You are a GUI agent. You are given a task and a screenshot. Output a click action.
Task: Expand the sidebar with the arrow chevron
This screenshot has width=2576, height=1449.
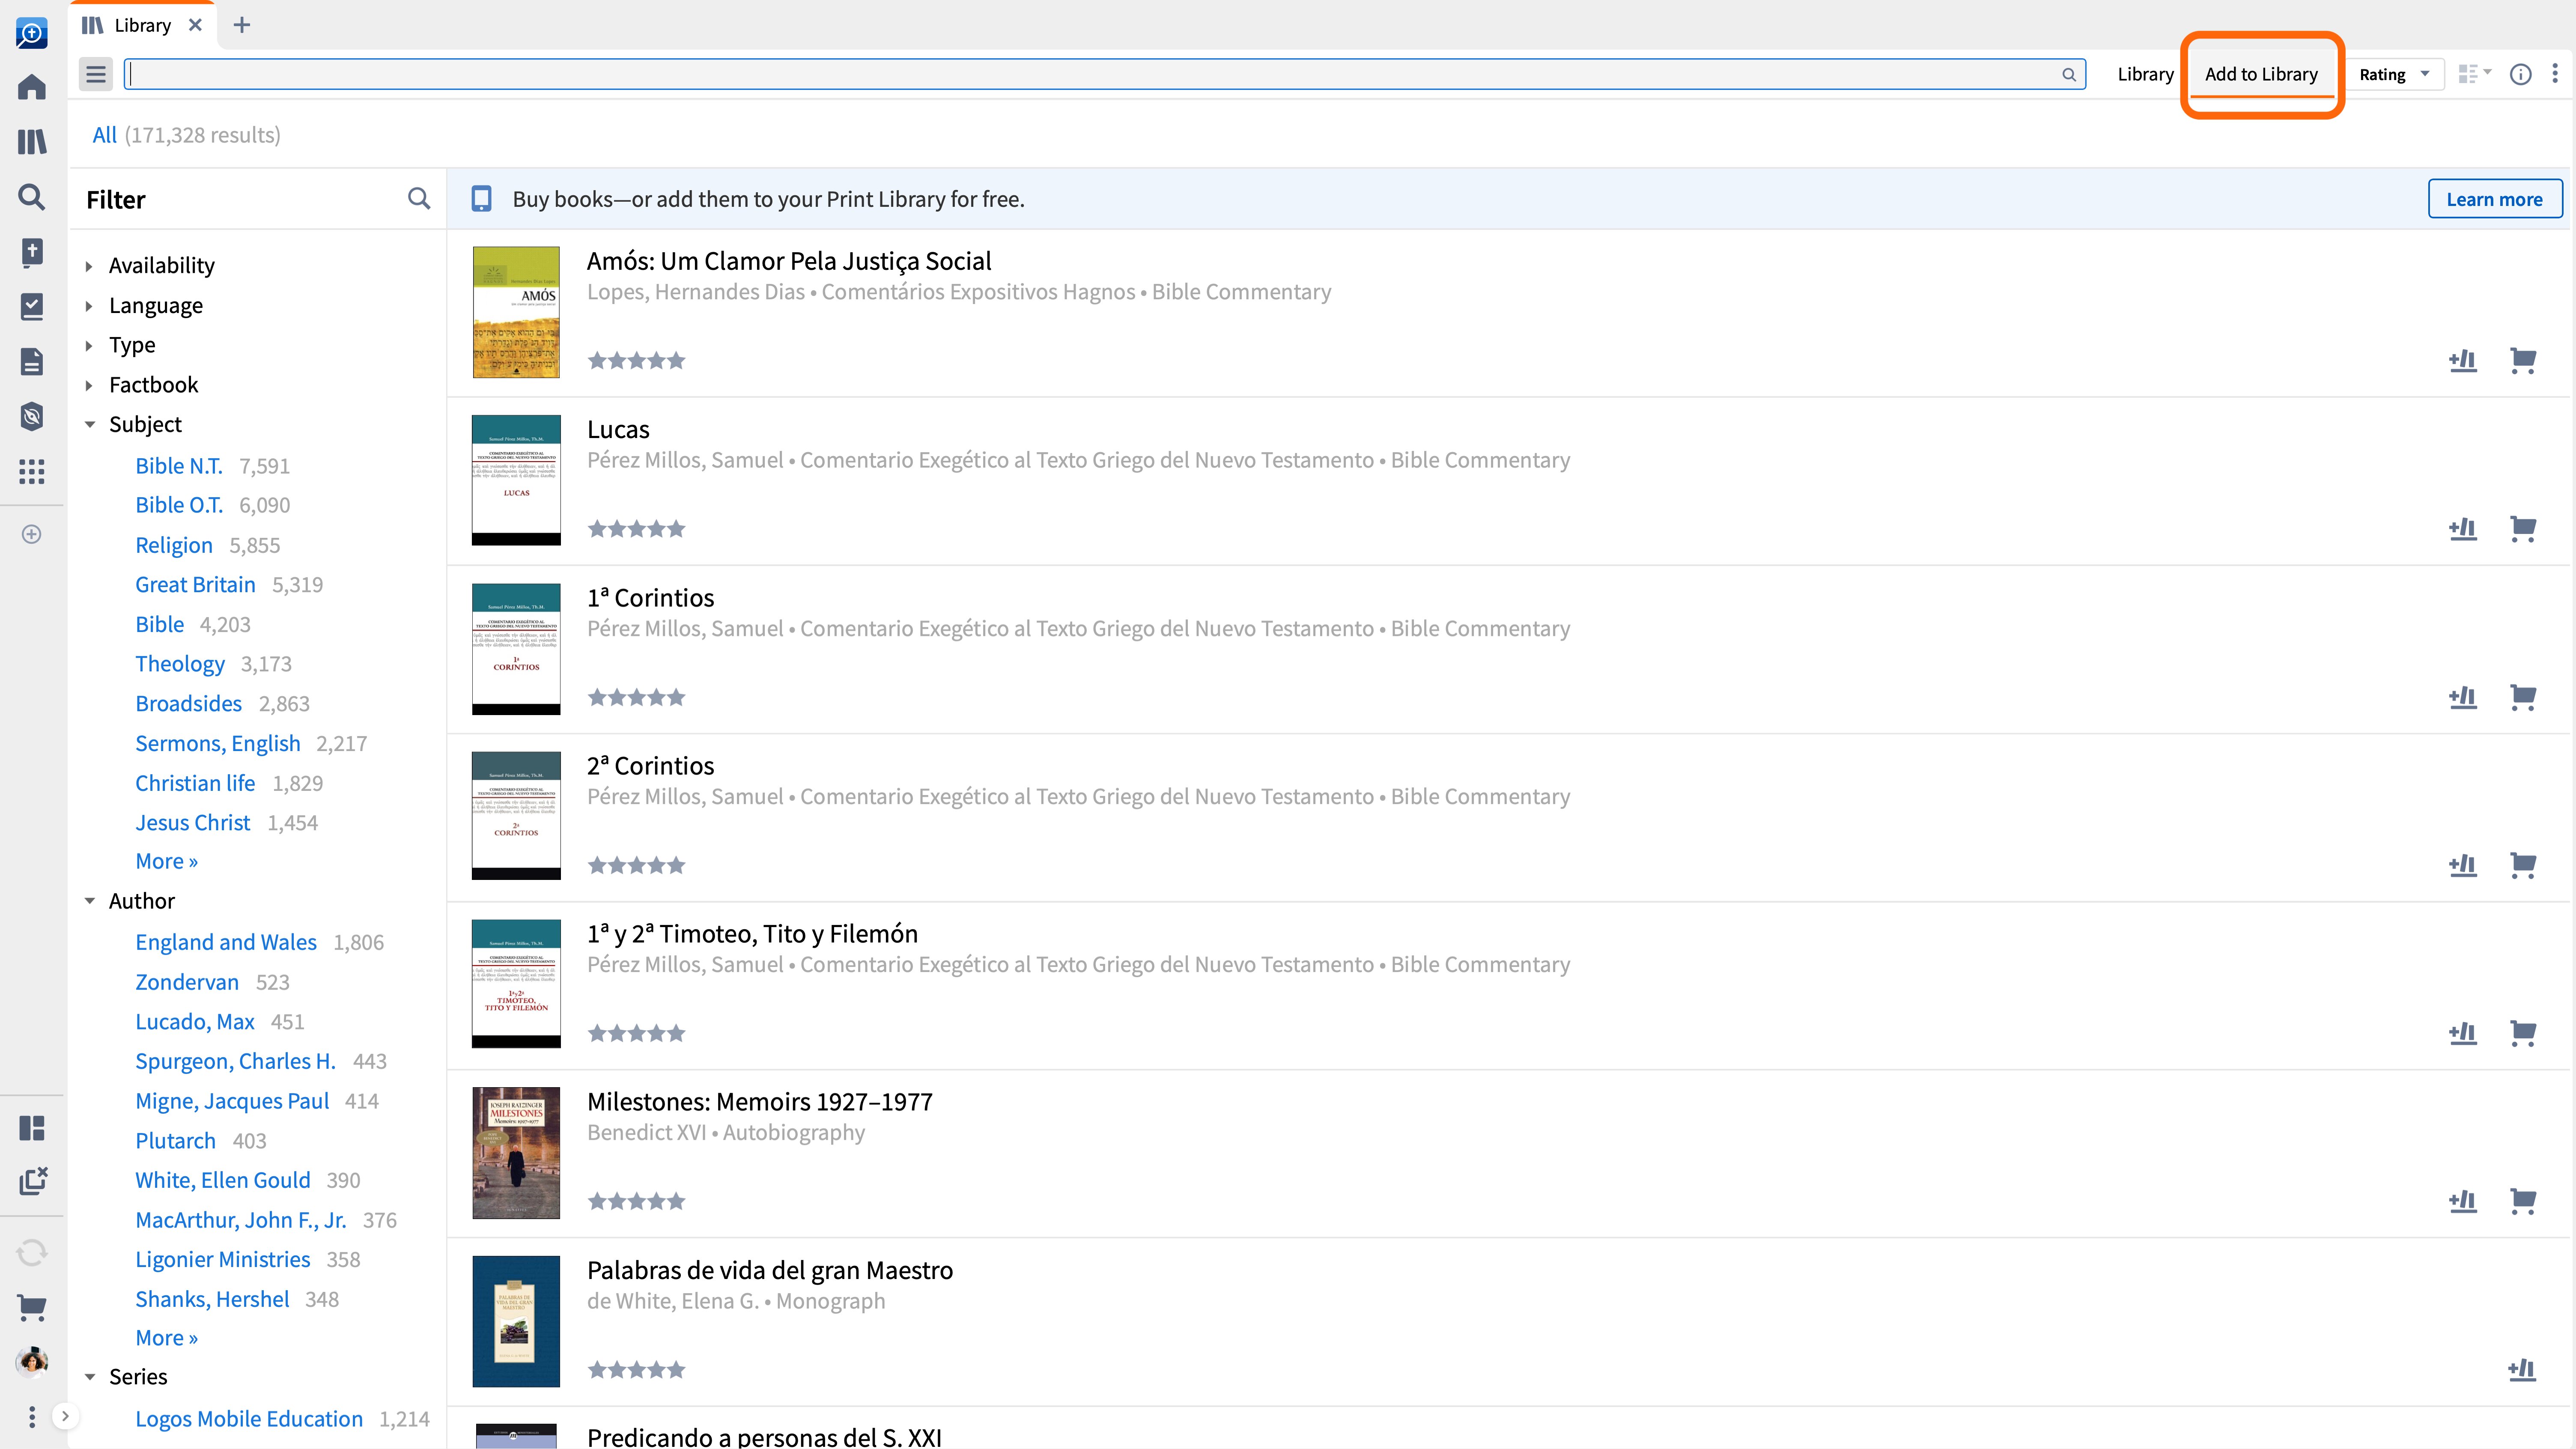point(65,1416)
